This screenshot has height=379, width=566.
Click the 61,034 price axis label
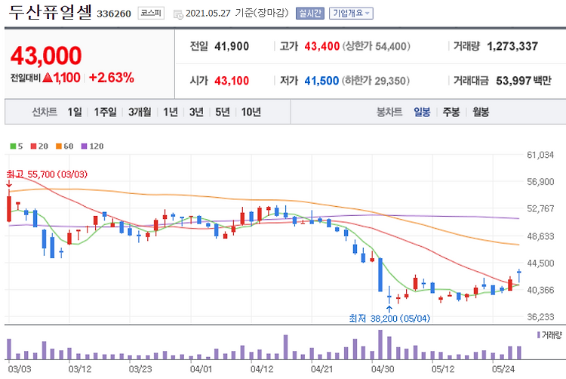click(x=540, y=156)
